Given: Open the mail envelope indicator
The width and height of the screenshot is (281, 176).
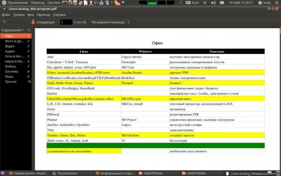Looking at the screenshot, I should [222, 3].
